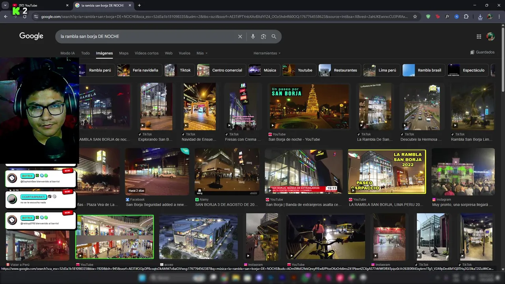Expand the Más dropdown

[x=202, y=53]
